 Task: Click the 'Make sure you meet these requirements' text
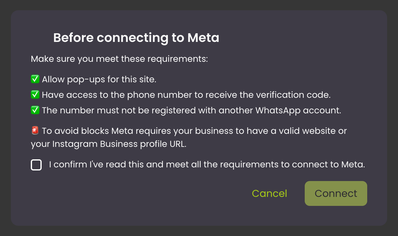(119, 59)
